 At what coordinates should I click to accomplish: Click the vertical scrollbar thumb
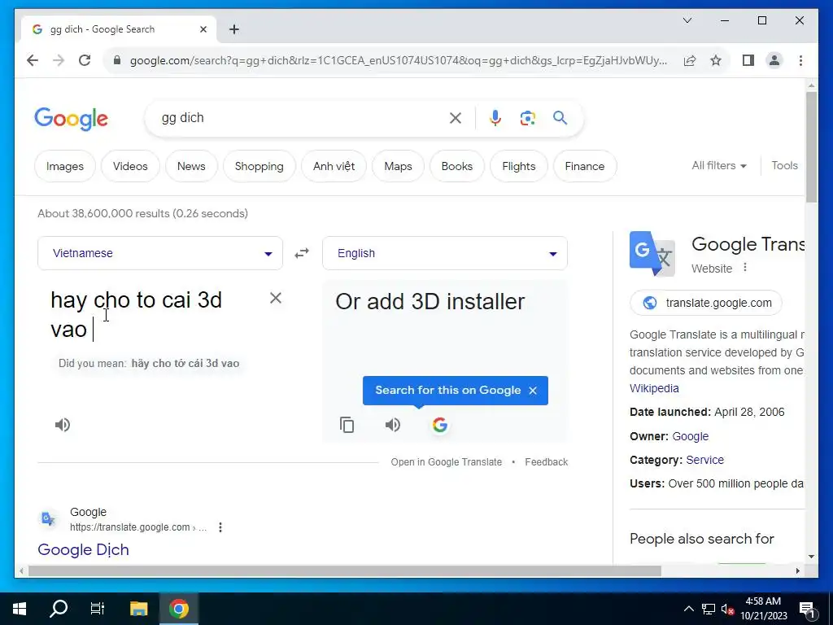coord(811,146)
